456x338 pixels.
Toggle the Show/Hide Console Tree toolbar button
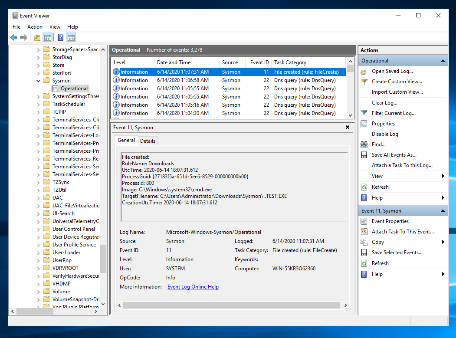point(48,38)
